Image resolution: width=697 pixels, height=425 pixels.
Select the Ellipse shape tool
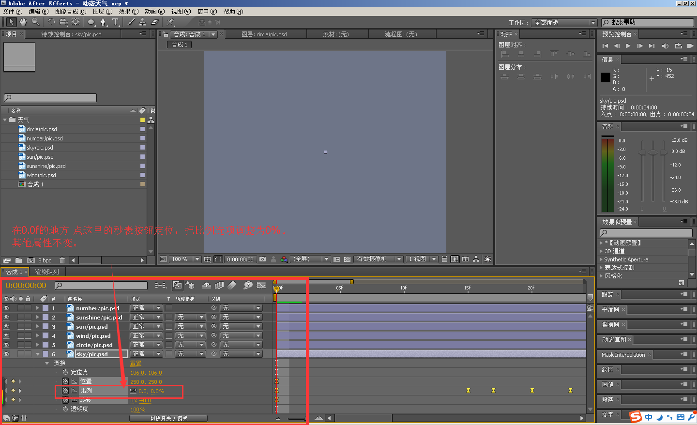(x=91, y=22)
